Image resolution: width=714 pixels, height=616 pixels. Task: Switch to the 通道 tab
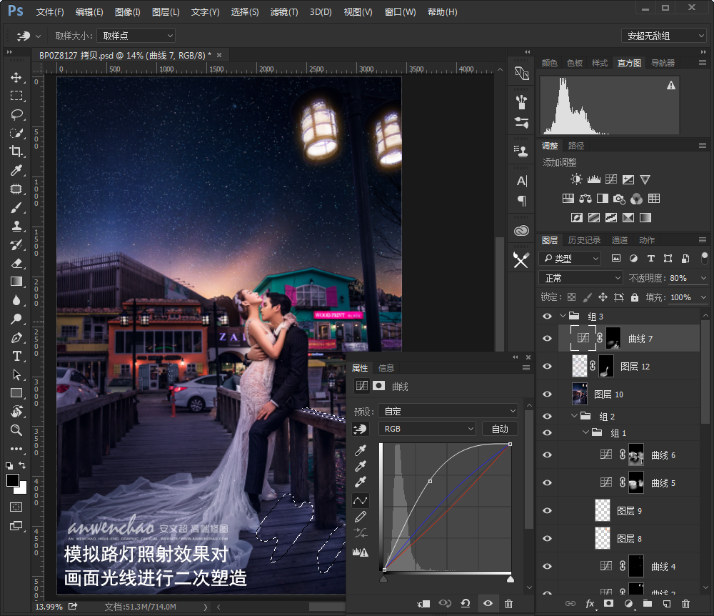619,240
